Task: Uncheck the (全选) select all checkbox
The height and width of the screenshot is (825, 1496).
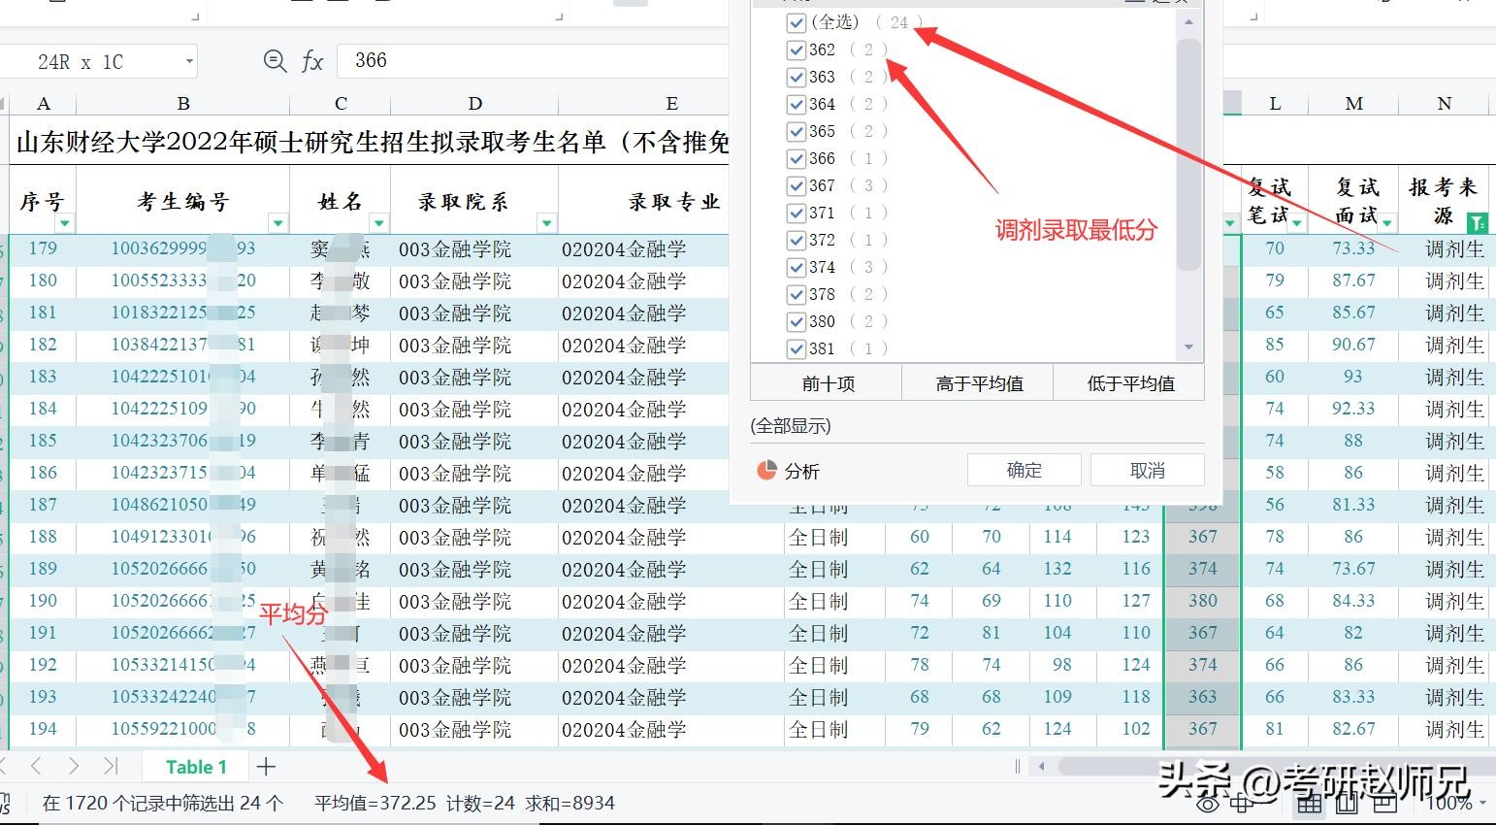Action: [797, 22]
